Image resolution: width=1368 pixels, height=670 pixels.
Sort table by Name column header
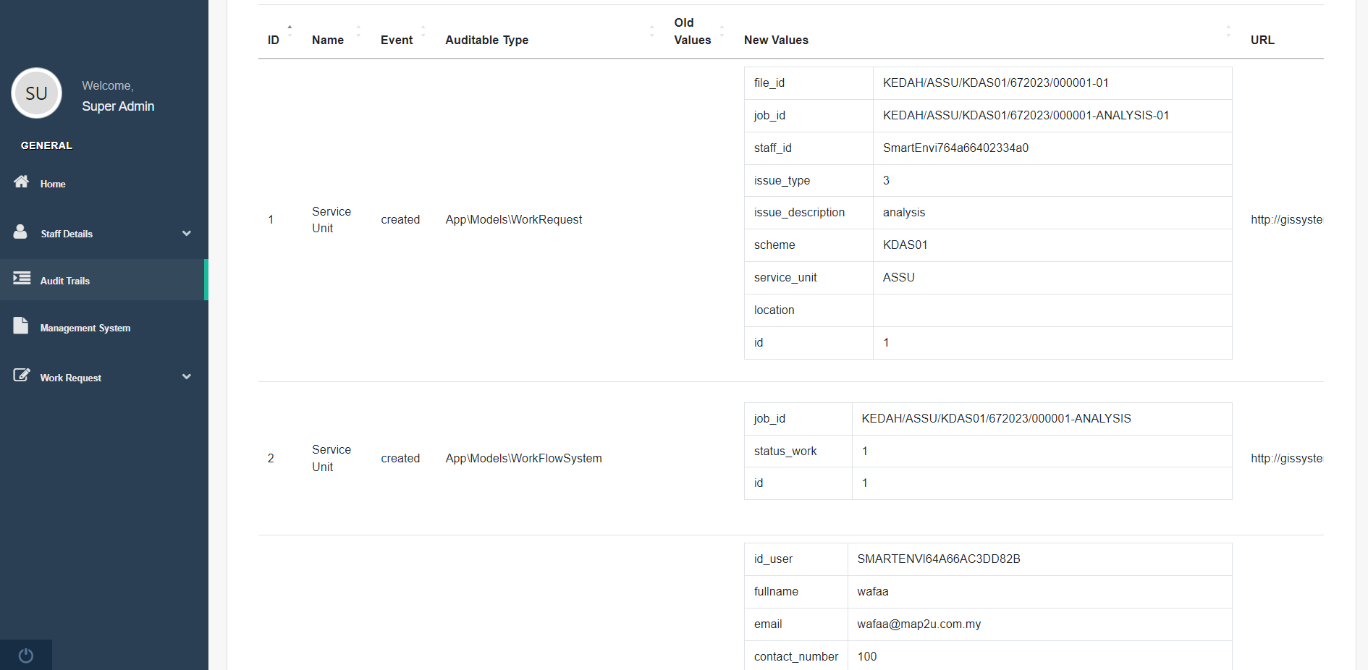[328, 40]
